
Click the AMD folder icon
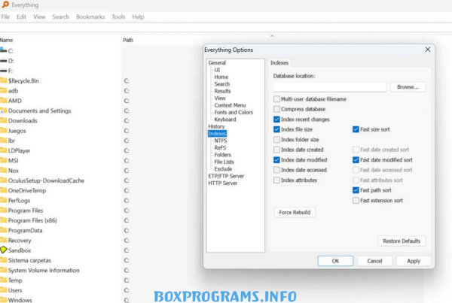(x=3, y=101)
